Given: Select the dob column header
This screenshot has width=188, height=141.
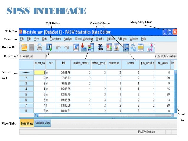Looking at the screenshot, I should tap(63, 64).
